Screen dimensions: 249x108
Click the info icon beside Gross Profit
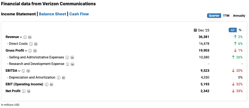tap(30, 51)
